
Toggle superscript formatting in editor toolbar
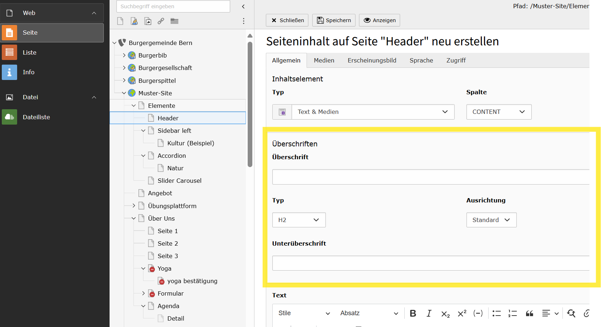(462, 313)
